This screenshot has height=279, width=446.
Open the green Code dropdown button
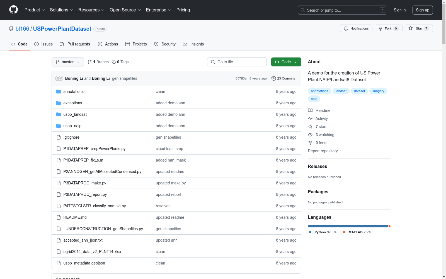286,62
